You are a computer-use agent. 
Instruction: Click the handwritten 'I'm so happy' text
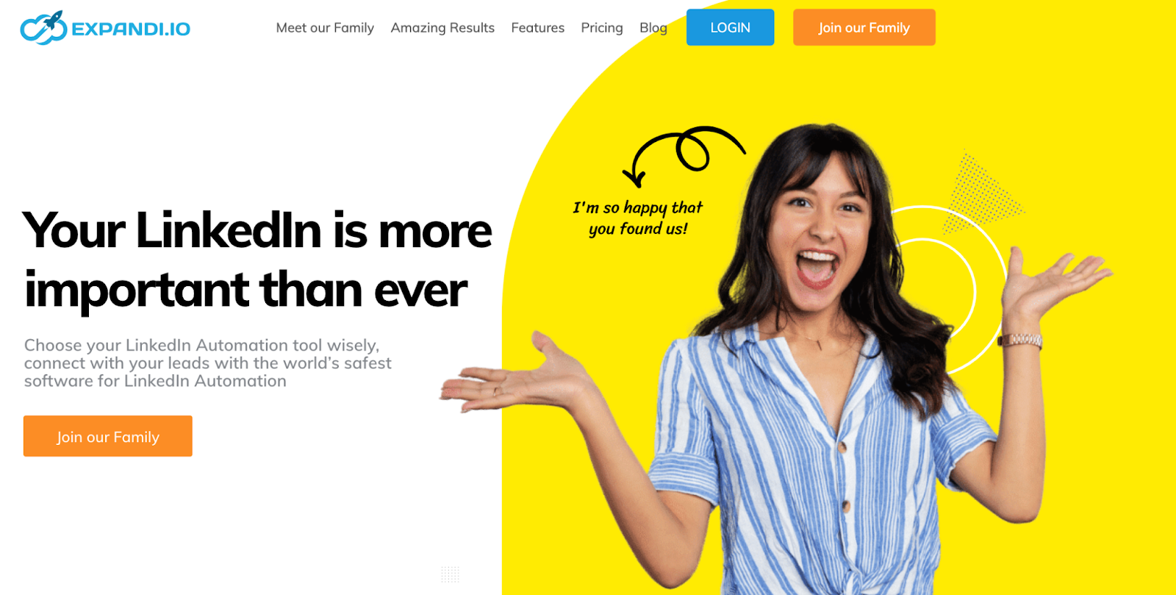[638, 218]
